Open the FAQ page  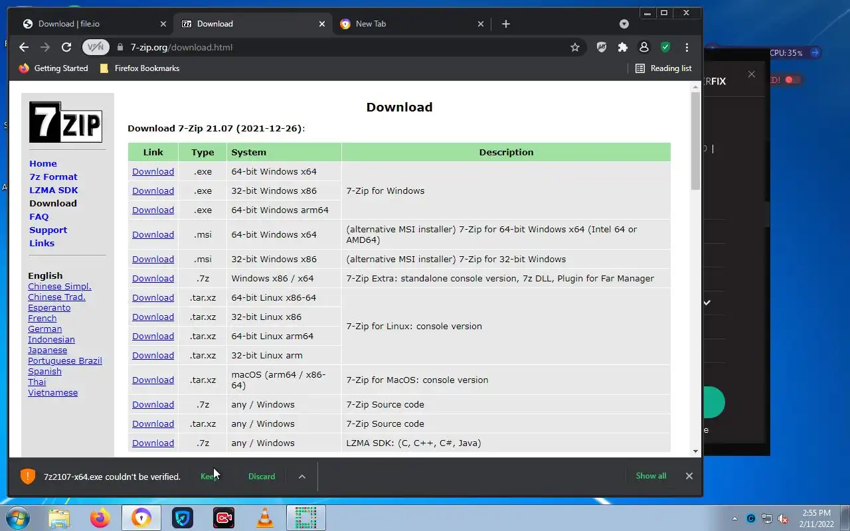39,216
